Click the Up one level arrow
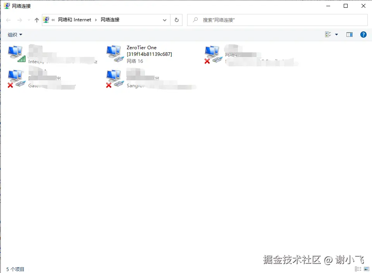372x273 pixels. (36, 20)
